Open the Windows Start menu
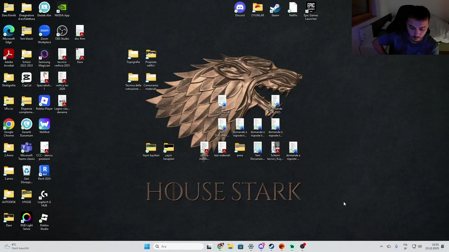 point(147,246)
